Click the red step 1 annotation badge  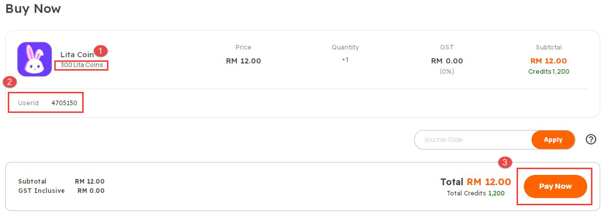click(x=101, y=51)
